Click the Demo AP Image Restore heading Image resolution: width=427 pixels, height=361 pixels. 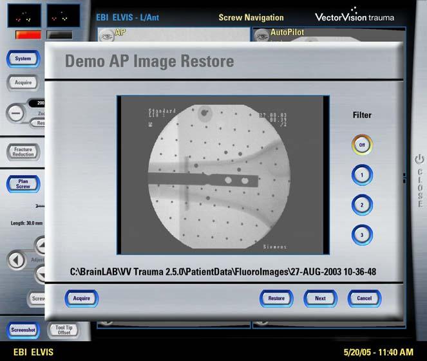tap(149, 60)
